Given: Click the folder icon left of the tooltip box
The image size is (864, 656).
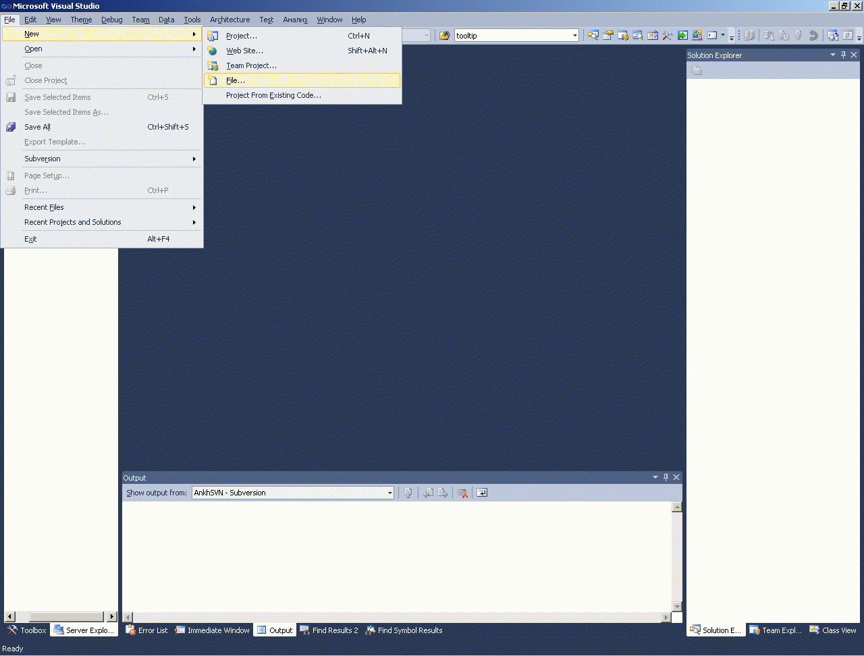Looking at the screenshot, I should 444,36.
